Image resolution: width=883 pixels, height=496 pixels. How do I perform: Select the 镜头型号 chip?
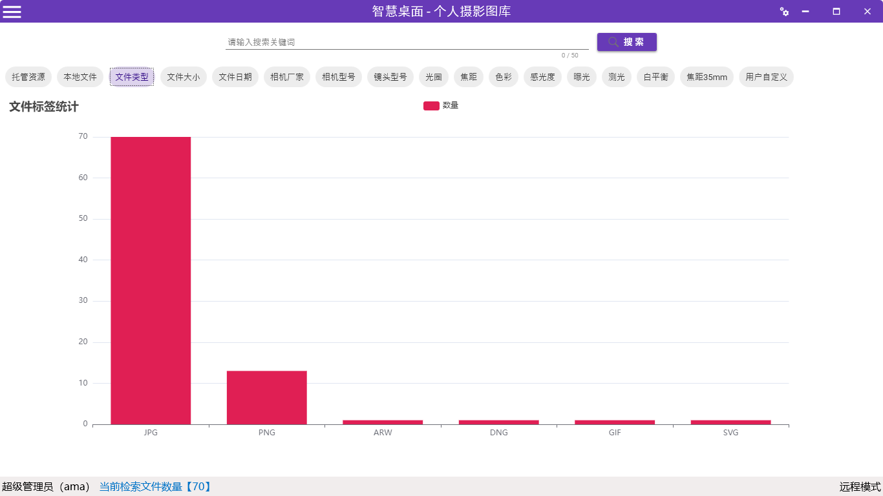point(390,77)
